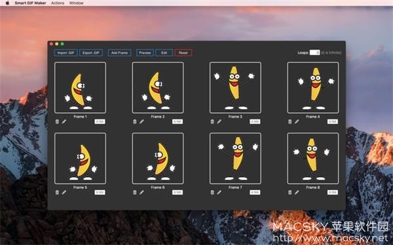This screenshot has height=245, width=393.
Task: Delete Frame 1 with trash icon
Action: click(x=57, y=122)
